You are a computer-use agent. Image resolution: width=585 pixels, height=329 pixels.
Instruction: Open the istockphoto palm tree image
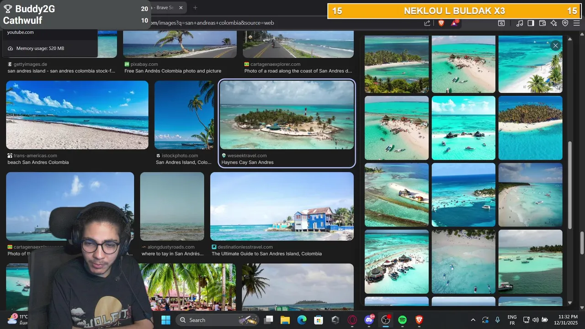click(x=184, y=115)
